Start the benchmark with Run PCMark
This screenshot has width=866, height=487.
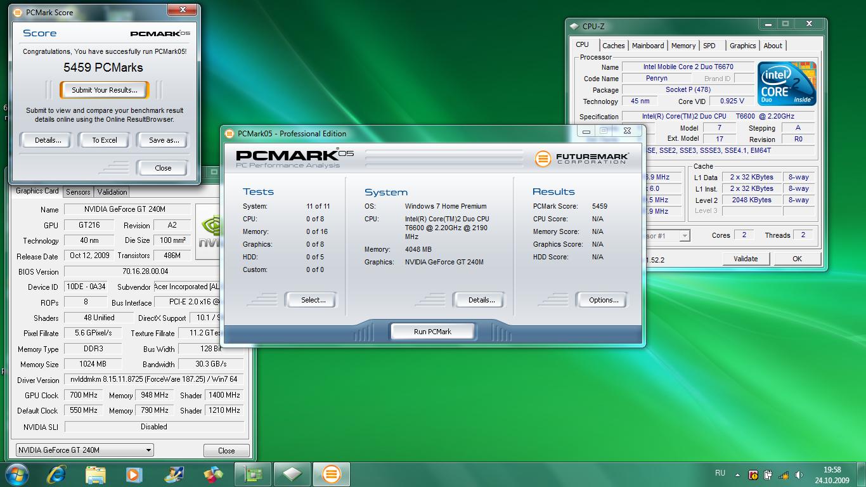(x=432, y=332)
